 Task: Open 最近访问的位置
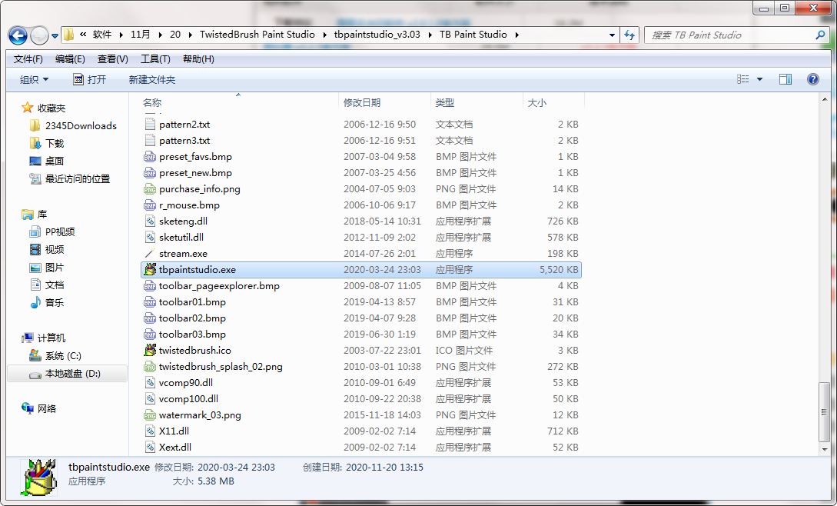coord(78,178)
